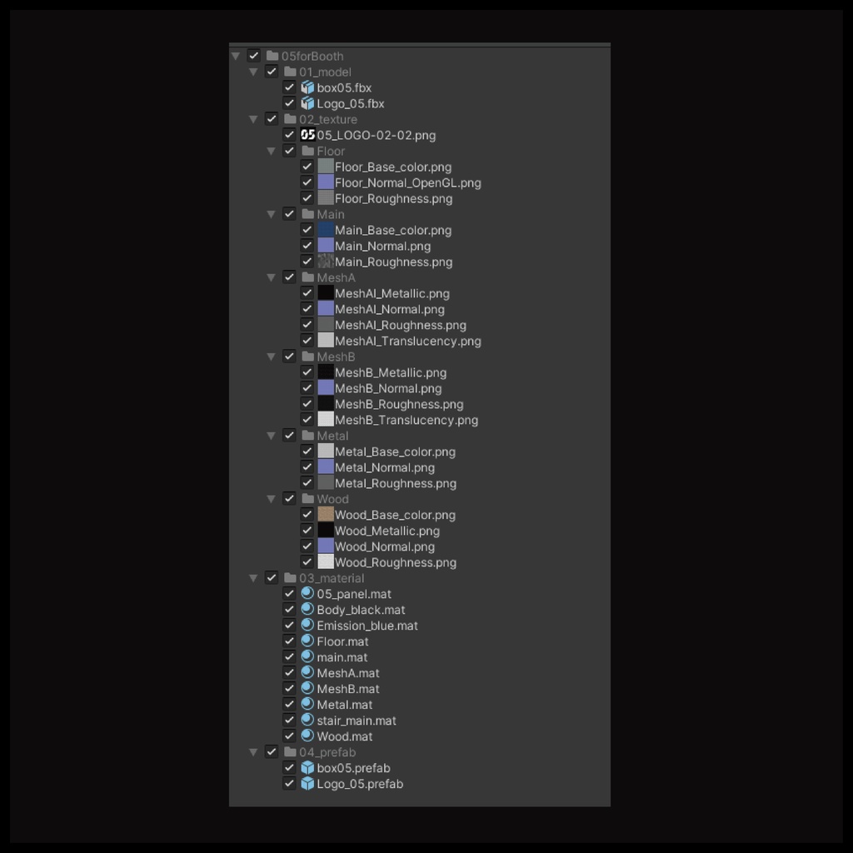
Task: Click the MeshB_Translucency.png file name
Action: point(407,420)
